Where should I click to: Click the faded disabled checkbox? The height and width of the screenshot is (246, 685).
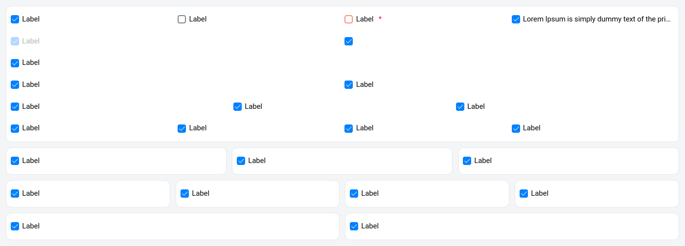[15, 41]
